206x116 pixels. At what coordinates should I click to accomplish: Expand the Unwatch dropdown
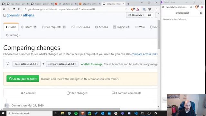tap(136, 15)
